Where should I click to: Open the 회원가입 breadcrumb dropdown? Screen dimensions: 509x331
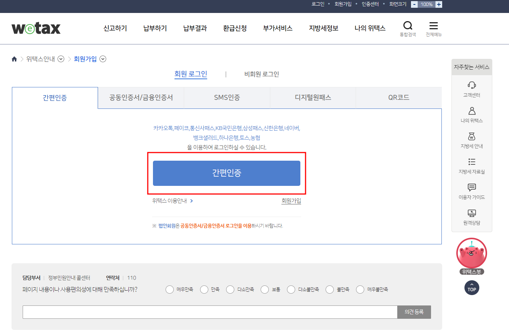103,59
